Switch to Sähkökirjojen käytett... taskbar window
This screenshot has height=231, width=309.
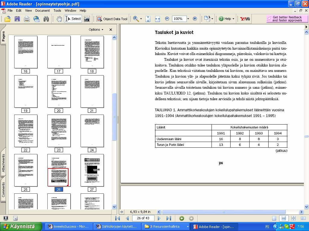point(117,227)
